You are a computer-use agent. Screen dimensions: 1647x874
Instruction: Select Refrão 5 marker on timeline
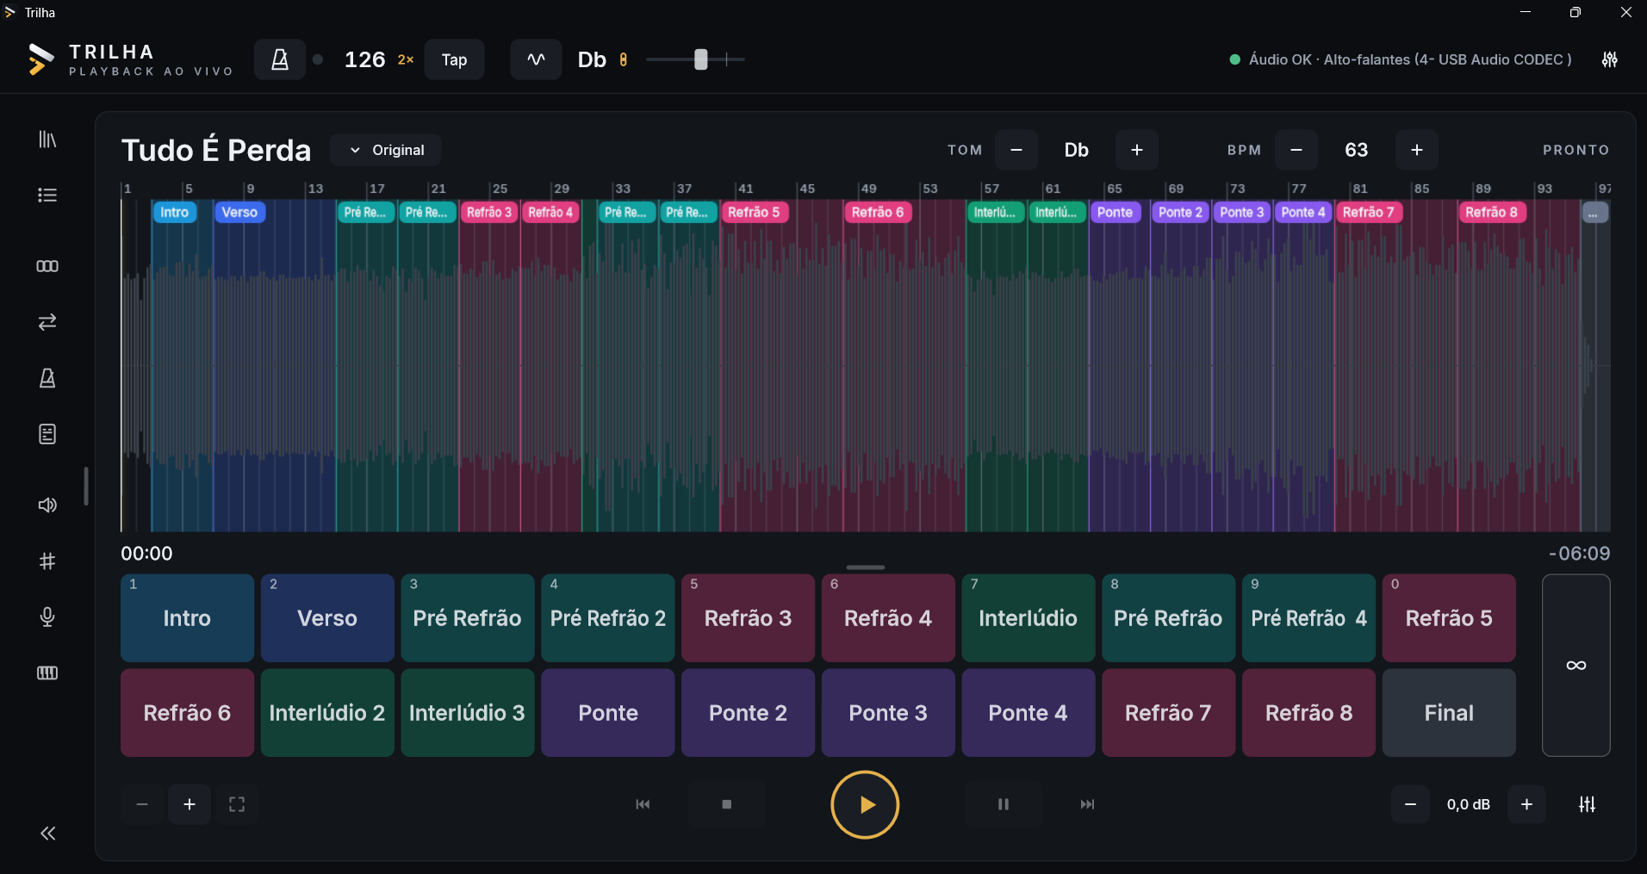click(x=755, y=212)
